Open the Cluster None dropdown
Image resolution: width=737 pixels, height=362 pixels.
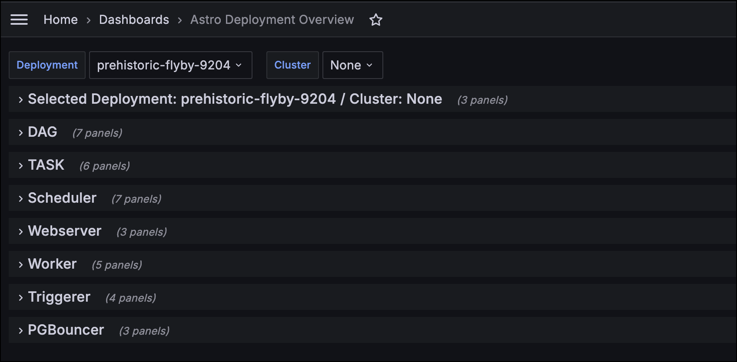click(x=352, y=65)
